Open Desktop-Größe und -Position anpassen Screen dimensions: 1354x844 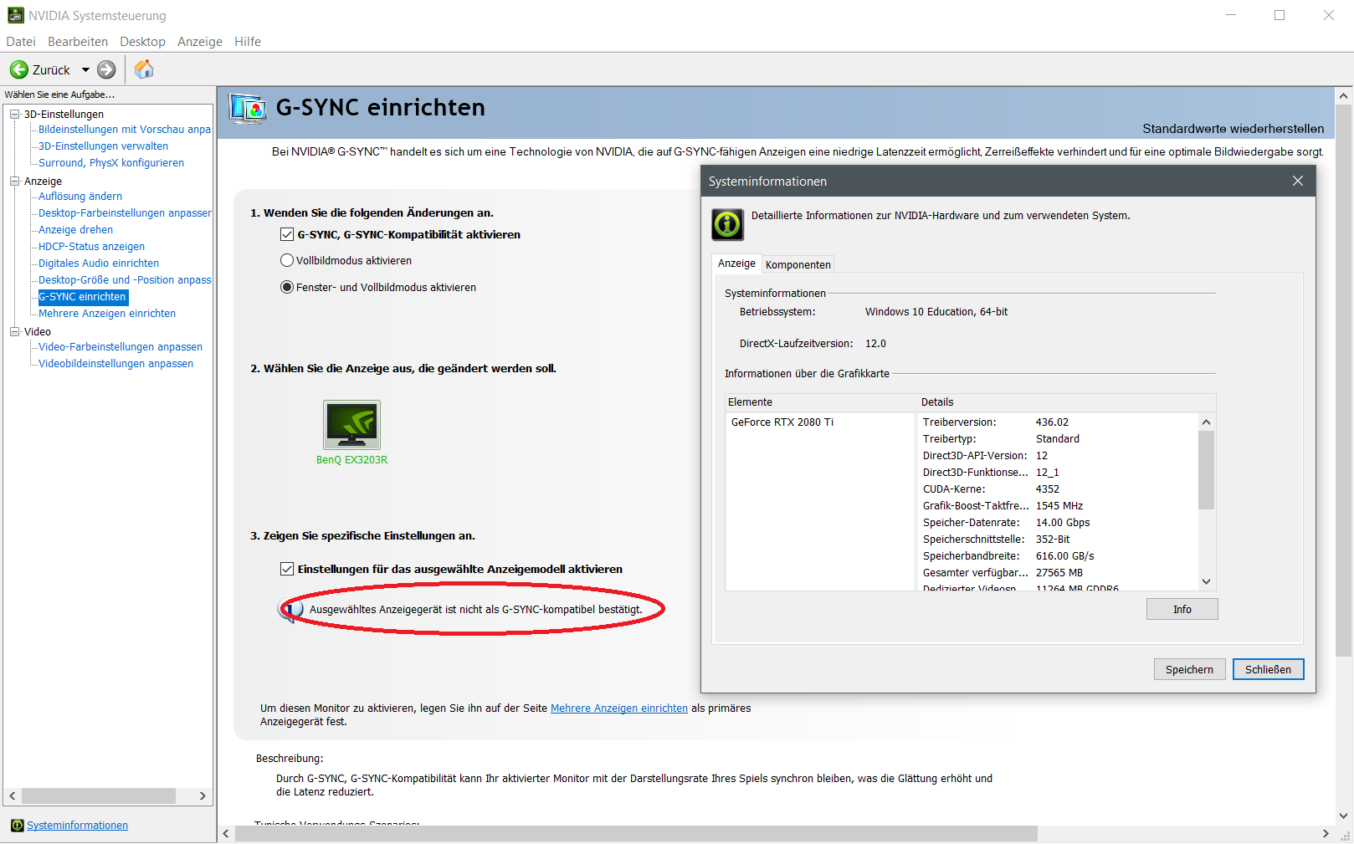125,280
